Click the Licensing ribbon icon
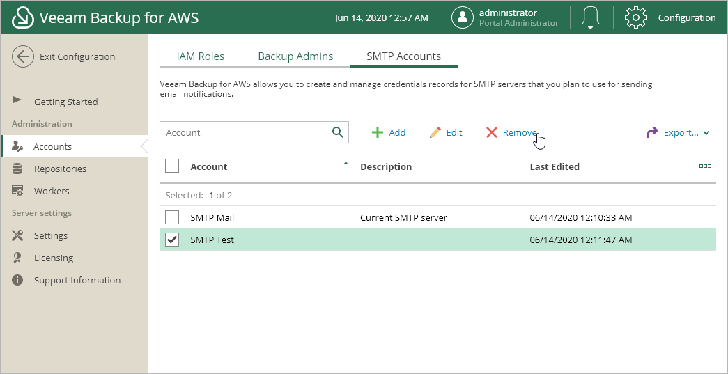The image size is (728, 374). click(x=17, y=258)
